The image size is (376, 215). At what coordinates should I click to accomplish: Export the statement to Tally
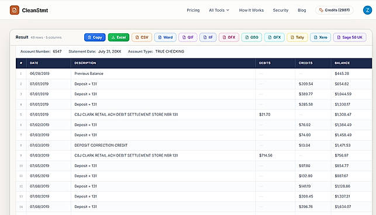point(297,37)
